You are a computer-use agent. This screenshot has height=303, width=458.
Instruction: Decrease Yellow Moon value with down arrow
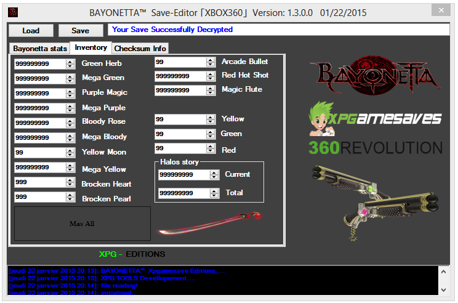tap(71, 154)
